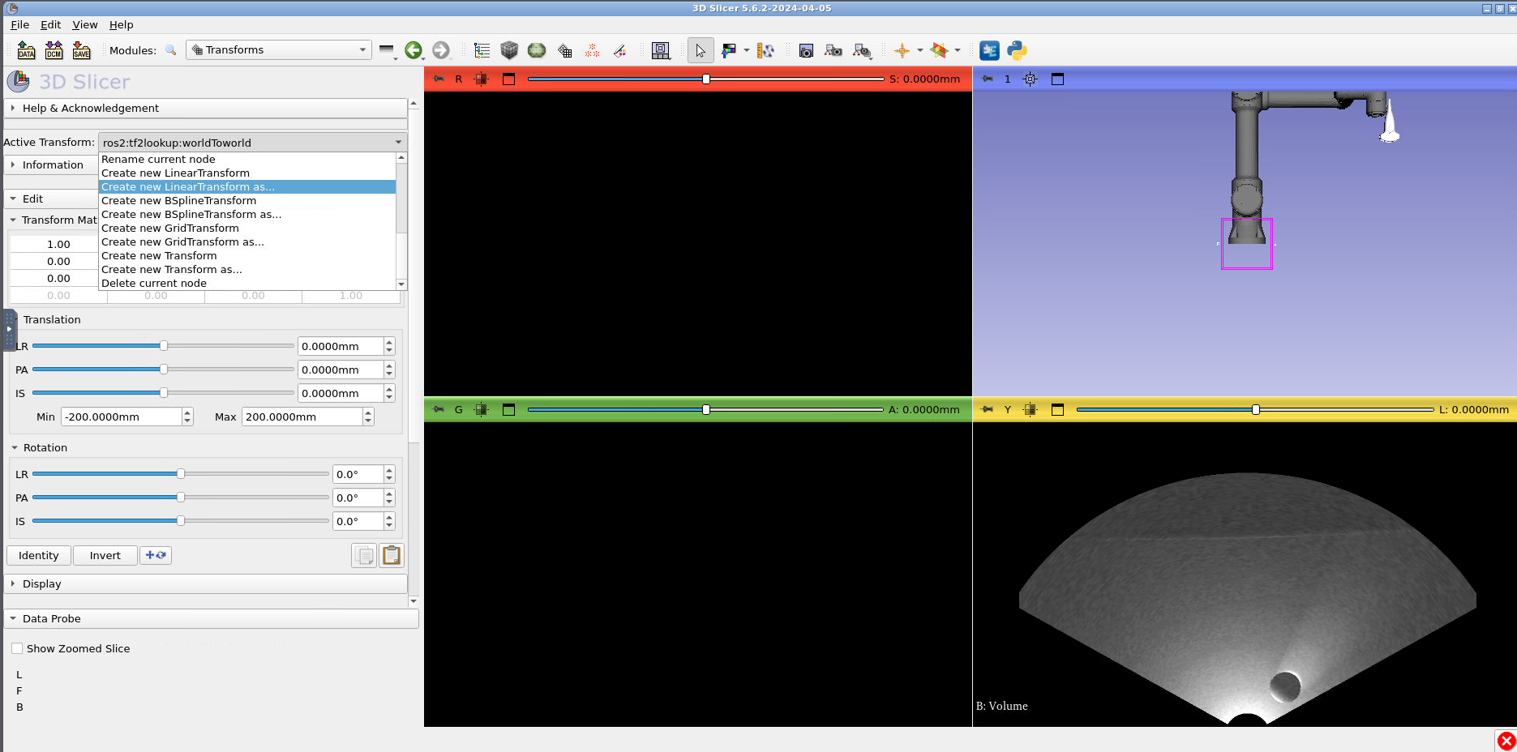Choose 'Delete current node' entry
Screen dimensions: 1517x752
point(247,283)
